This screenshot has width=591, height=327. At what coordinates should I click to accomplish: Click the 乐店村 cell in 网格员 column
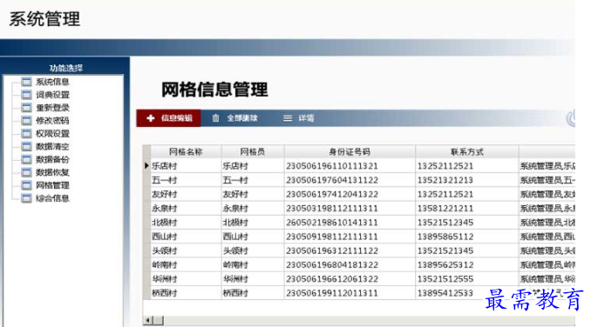253,166
